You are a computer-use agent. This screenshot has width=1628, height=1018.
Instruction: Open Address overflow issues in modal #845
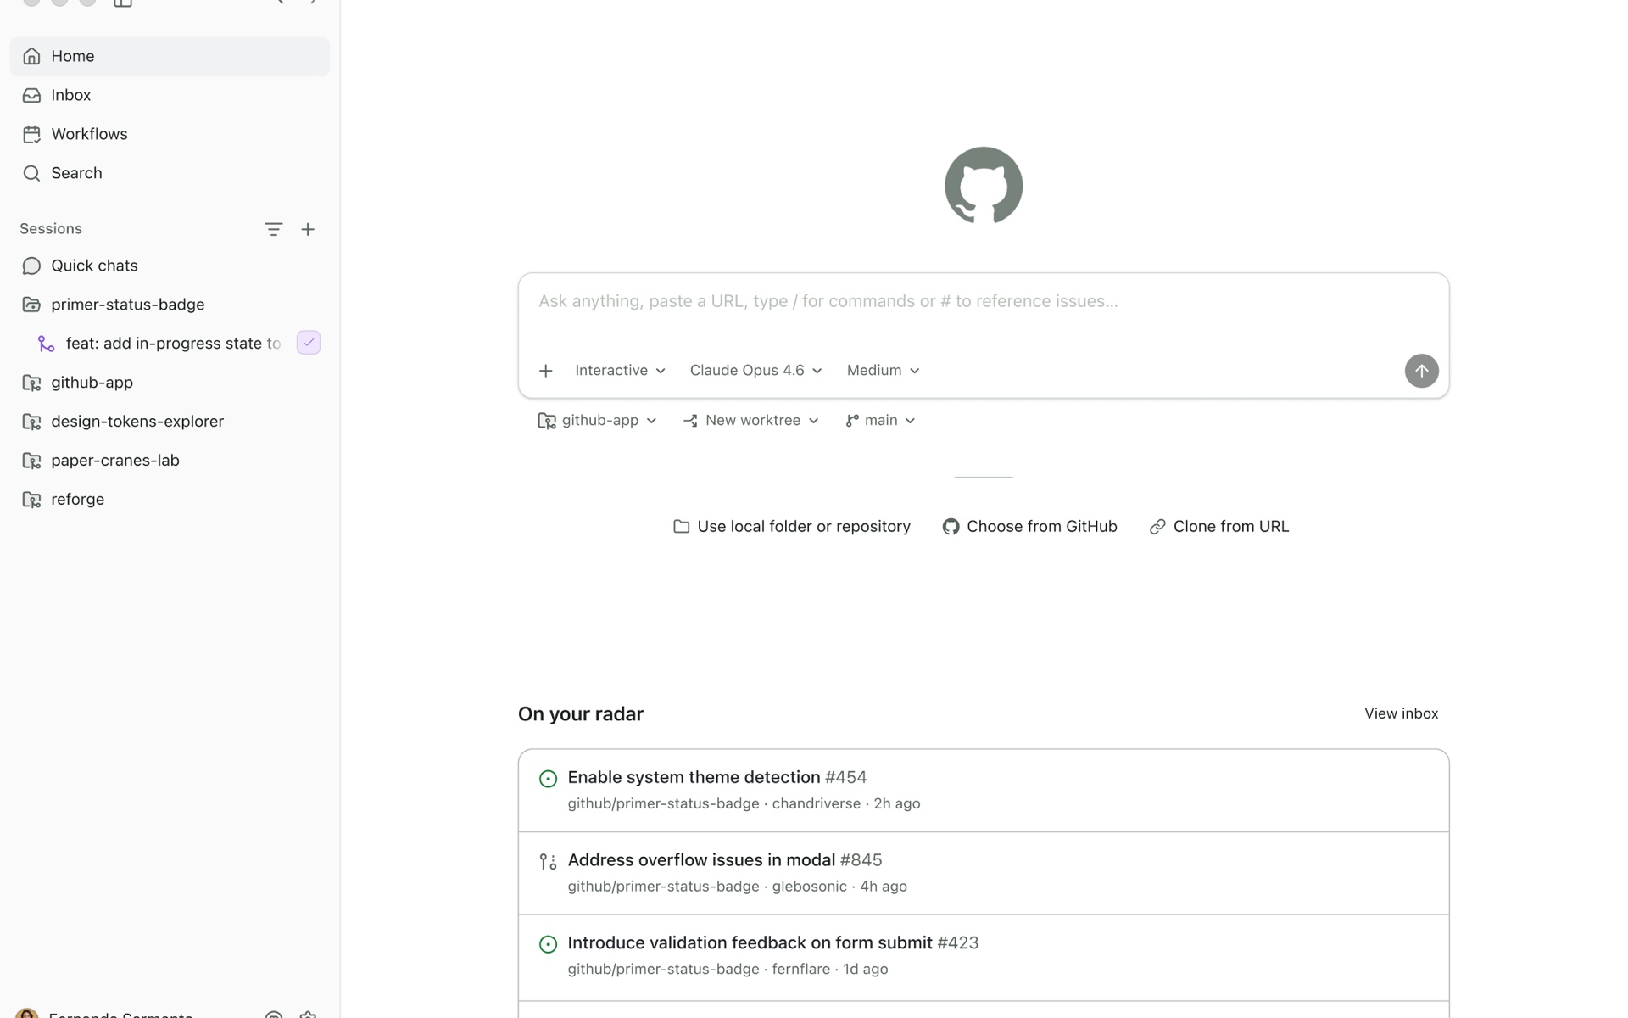(x=984, y=874)
